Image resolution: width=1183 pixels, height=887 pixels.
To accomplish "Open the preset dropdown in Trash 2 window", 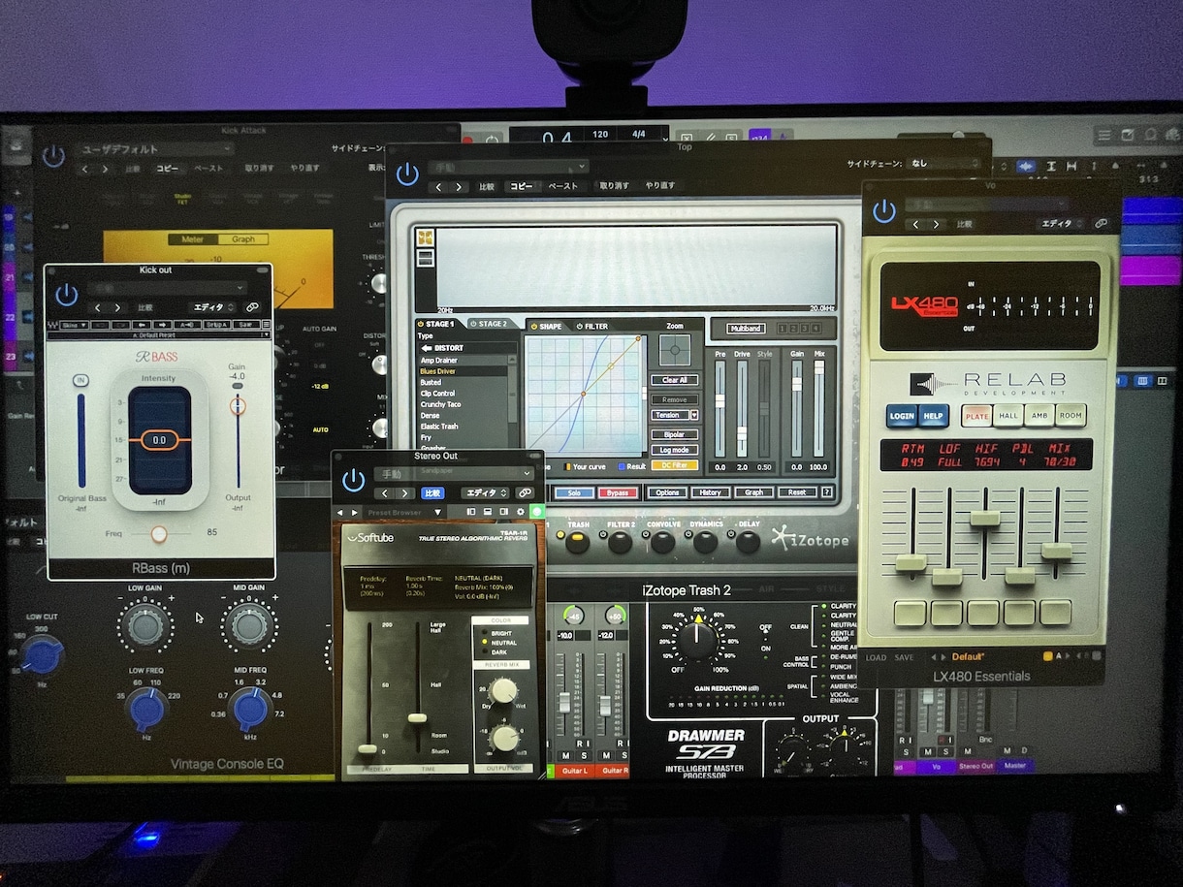I will (x=509, y=167).
